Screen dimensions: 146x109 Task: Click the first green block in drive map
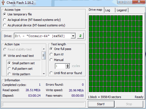point(91,18)
